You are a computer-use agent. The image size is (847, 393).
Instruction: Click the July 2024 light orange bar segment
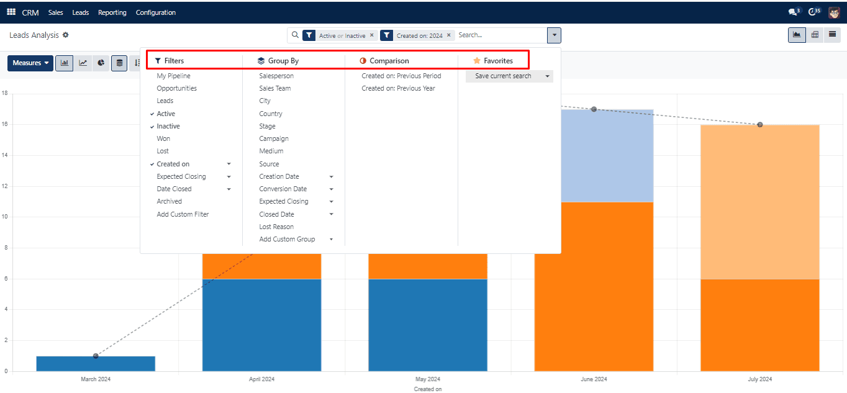759,202
